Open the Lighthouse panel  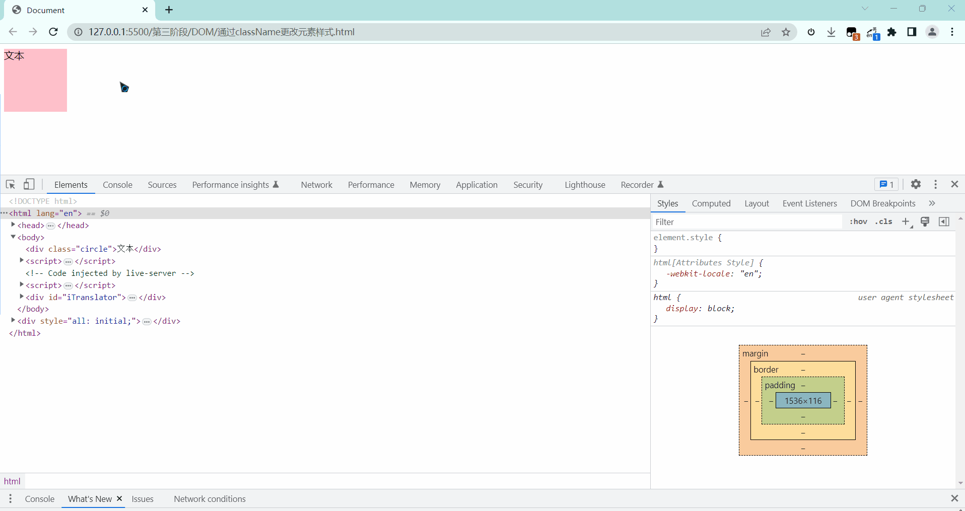click(585, 185)
